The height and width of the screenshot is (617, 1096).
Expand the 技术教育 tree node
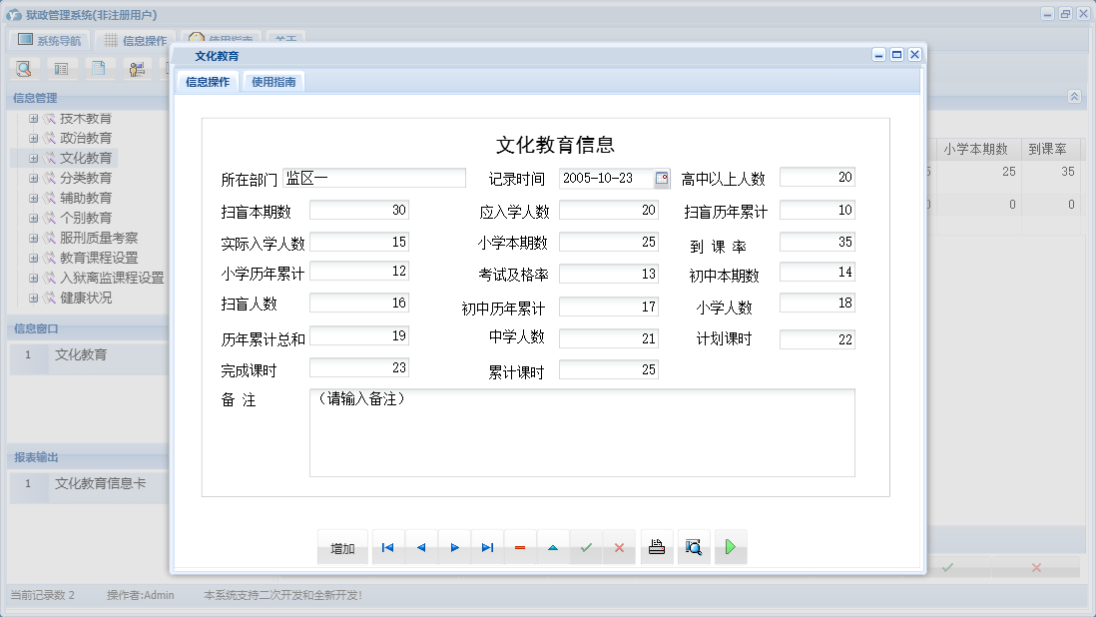(x=33, y=119)
